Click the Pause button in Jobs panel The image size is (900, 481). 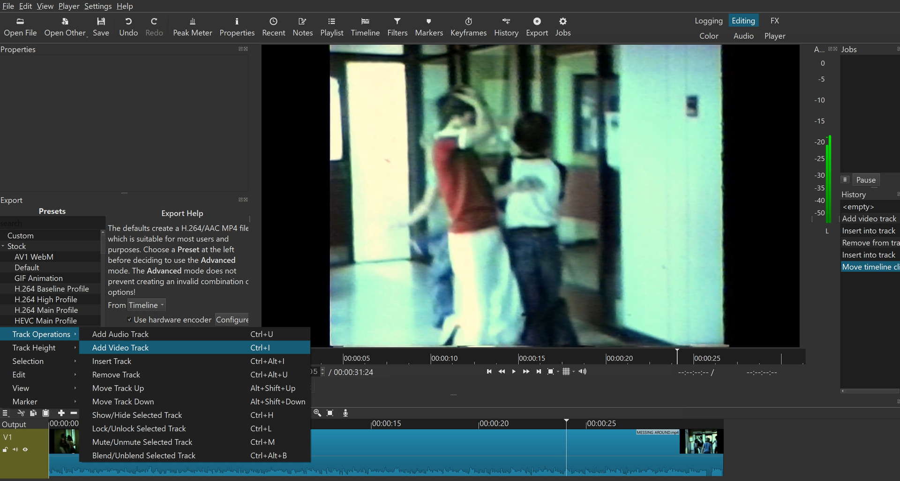(x=865, y=180)
